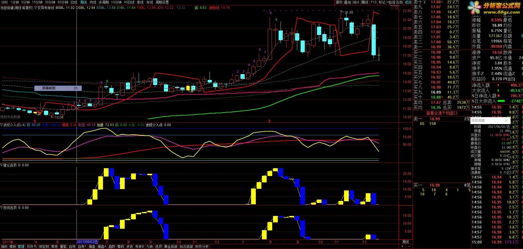This screenshot has height=249, width=523.
Task: Select the 15分钟 period
Action: coord(37,2)
